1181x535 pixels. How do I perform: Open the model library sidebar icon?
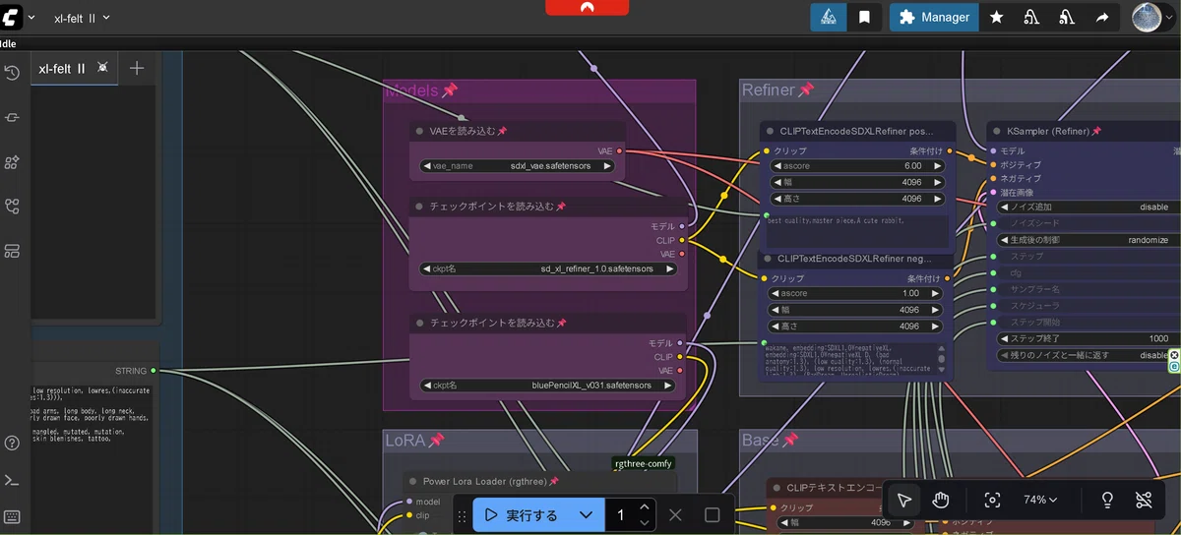click(x=12, y=162)
